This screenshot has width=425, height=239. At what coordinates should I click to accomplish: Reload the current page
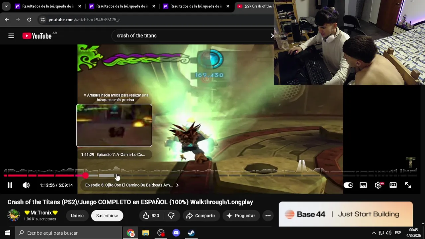click(x=29, y=20)
